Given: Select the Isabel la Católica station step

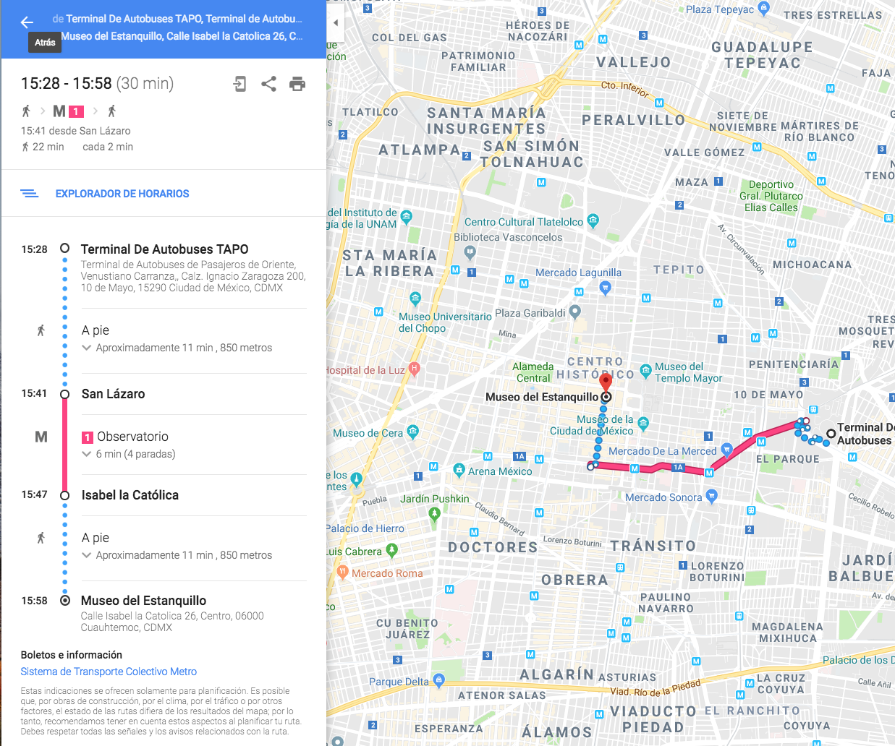Looking at the screenshot, I should (130, 495).
